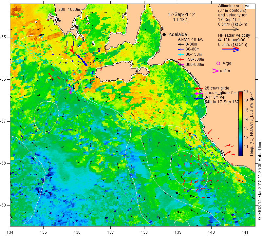This screenshot has width=262, height=236.
Task: Click the temperature color bar scale
Action: click(240, 124)
